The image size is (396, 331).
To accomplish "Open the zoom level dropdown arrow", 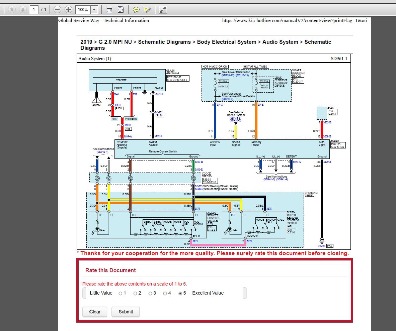I will click(x=94, y=10).
